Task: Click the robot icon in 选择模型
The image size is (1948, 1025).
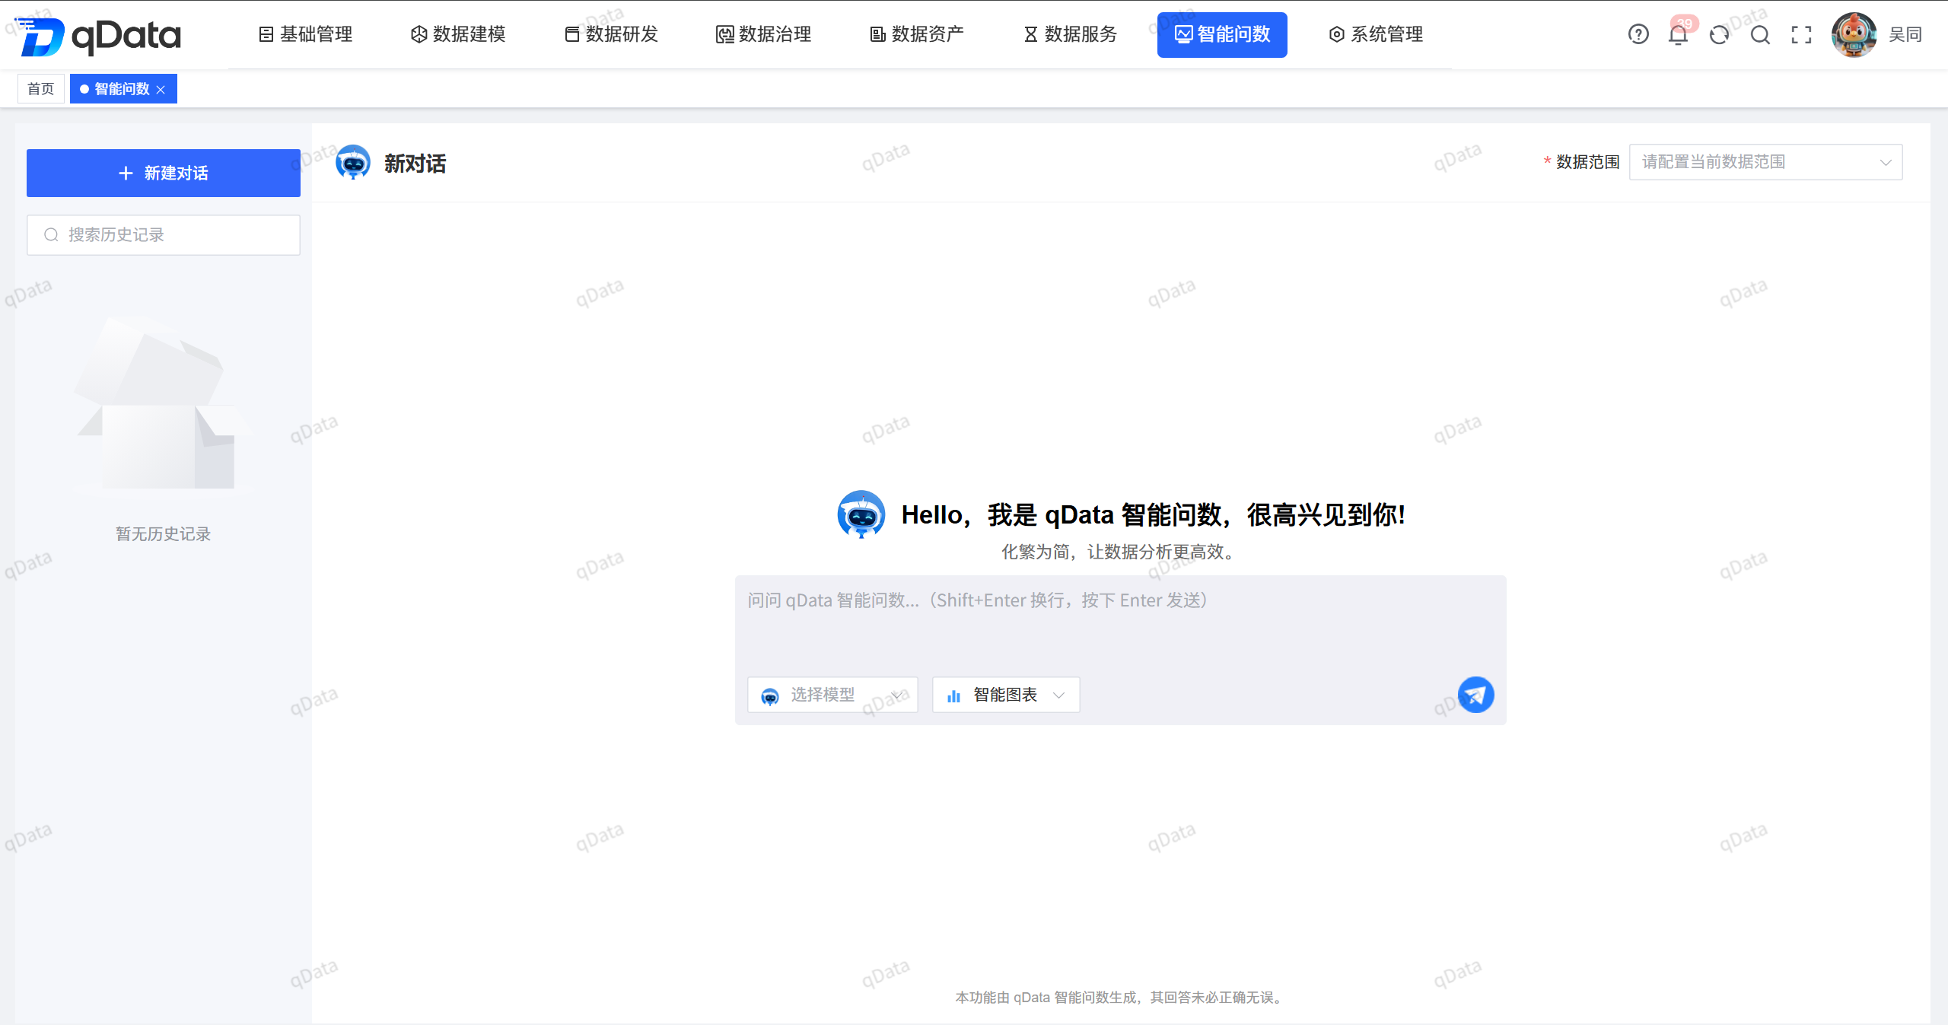Action: point(770,696)
